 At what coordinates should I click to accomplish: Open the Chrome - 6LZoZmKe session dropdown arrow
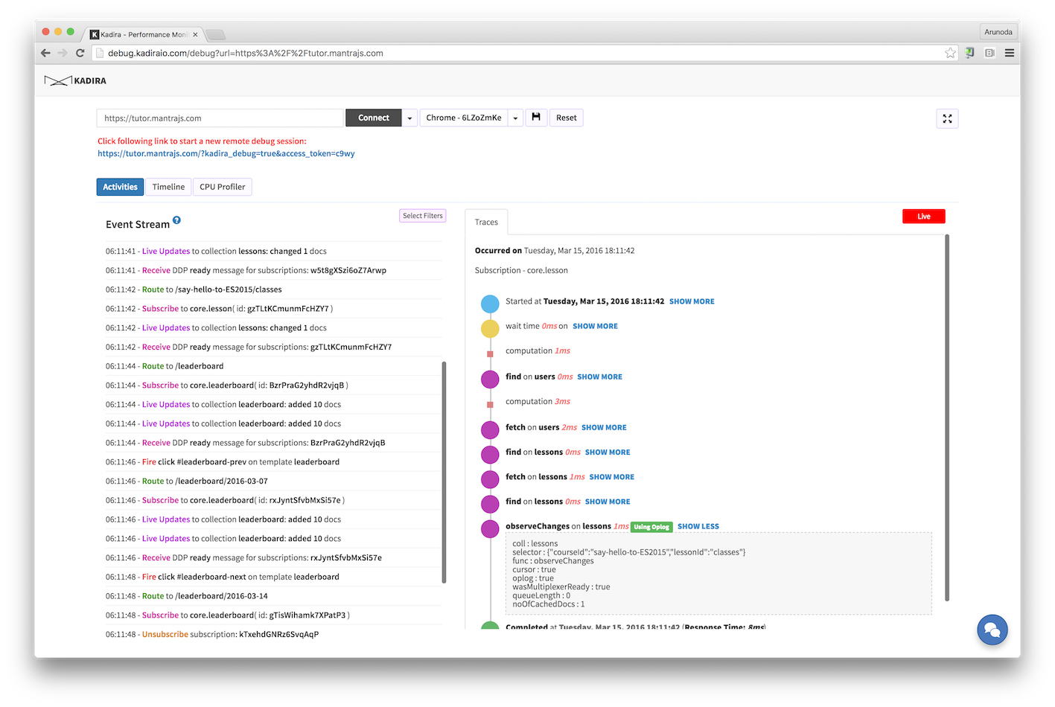point(515,118)
